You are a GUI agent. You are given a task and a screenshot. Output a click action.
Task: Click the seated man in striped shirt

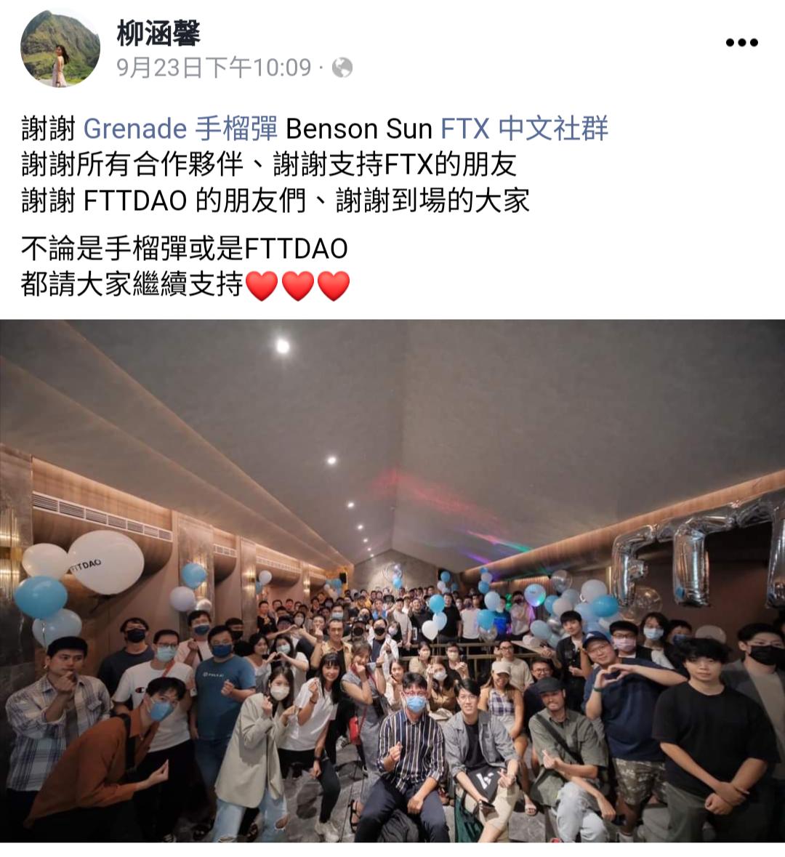click(410, 760)
